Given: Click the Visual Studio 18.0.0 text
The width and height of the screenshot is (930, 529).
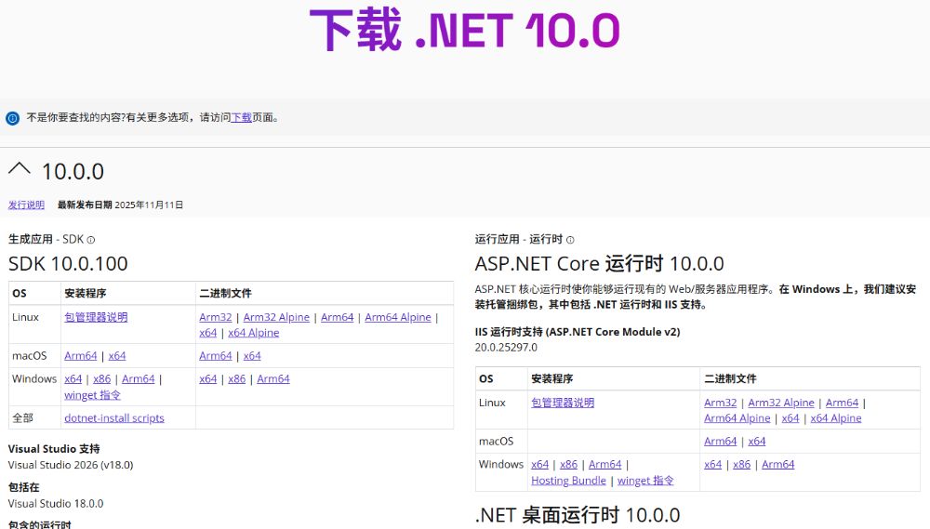Looking at the screenshot, I should pyautogui.click(x=56, y=504).
